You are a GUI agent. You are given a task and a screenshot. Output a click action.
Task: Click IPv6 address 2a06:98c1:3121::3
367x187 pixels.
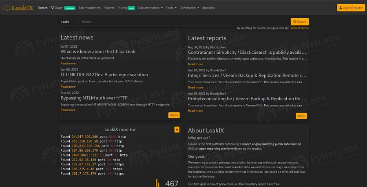88,155
